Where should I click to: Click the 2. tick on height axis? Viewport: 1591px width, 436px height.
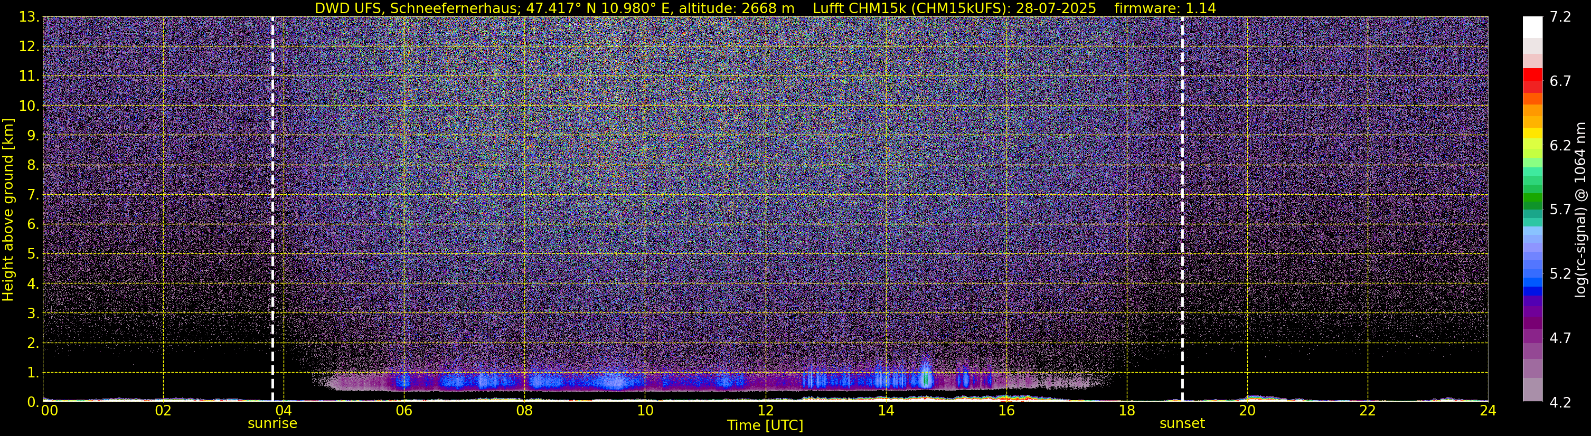point(33,344)
